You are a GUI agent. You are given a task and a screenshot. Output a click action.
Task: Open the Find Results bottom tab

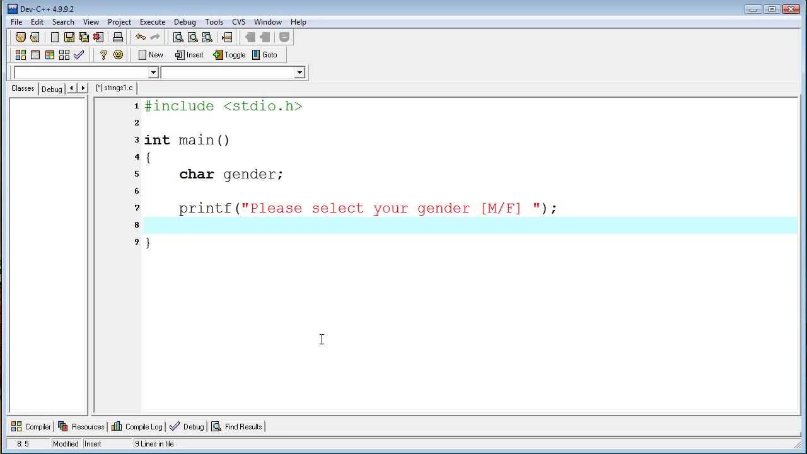pyautogui.click(x=237, y=427)
